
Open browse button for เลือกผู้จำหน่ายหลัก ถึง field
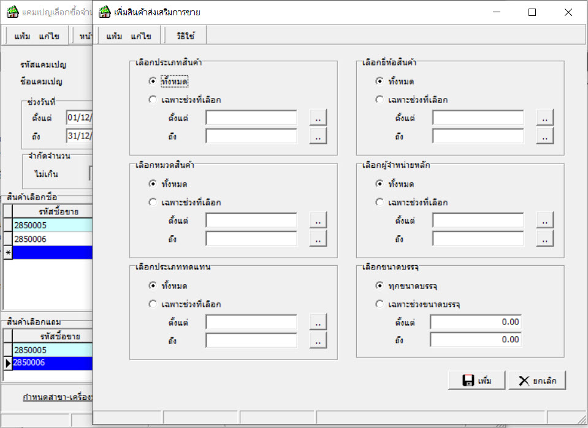tap(544, 238)
